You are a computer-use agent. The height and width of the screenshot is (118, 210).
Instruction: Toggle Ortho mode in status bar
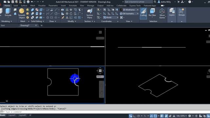pyautogui.click(x=135, y=116)
